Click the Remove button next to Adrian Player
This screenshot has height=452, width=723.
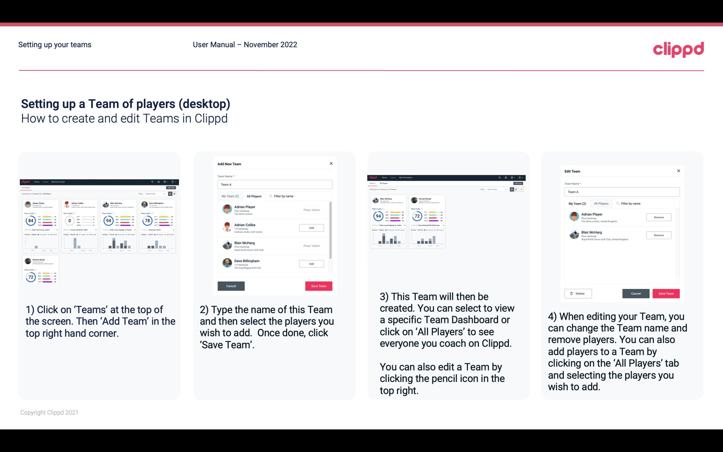[x=658, y=217]
